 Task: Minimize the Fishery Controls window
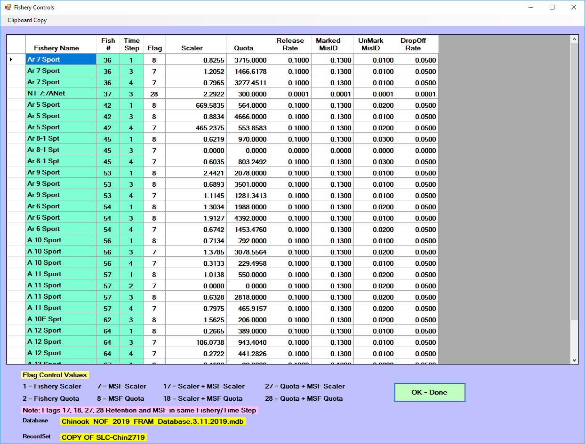pos(530,7)
